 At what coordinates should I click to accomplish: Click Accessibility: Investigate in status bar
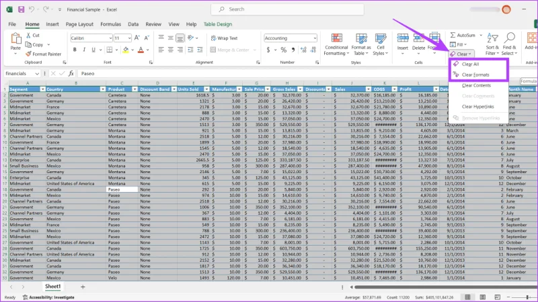48,297
